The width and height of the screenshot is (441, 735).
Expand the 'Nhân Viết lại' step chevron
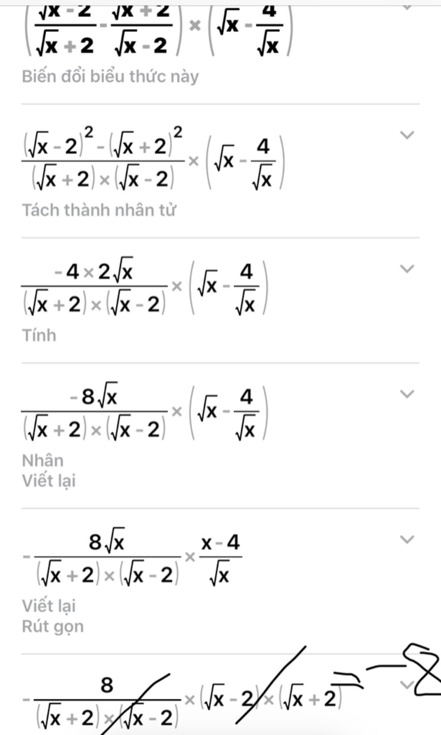click(407, 394)
